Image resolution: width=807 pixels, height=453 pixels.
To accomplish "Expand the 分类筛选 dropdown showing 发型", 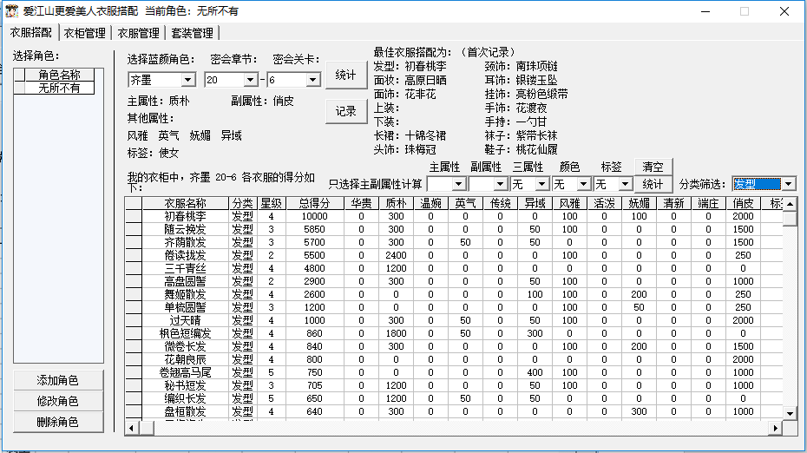I will [x=789, y=184].
